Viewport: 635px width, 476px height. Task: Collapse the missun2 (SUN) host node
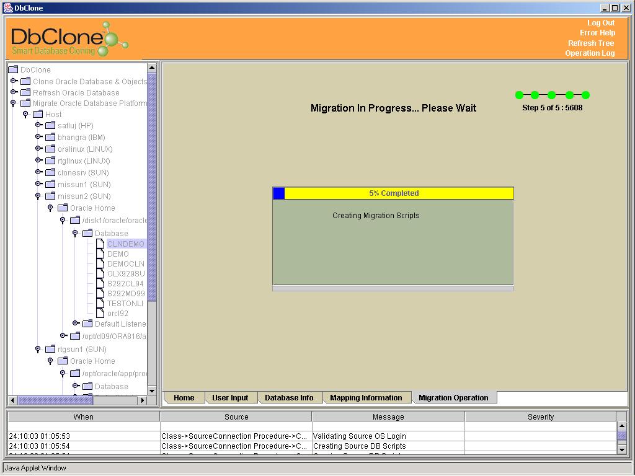pyautogui.click(x=38, y=196)
